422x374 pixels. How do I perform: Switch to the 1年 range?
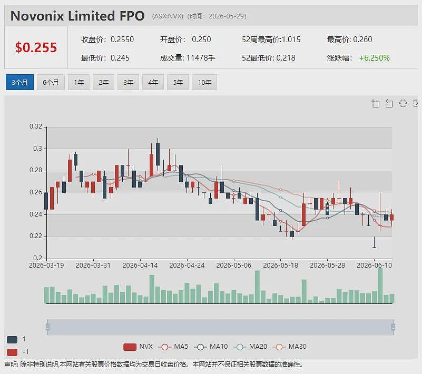coord(79,82)
